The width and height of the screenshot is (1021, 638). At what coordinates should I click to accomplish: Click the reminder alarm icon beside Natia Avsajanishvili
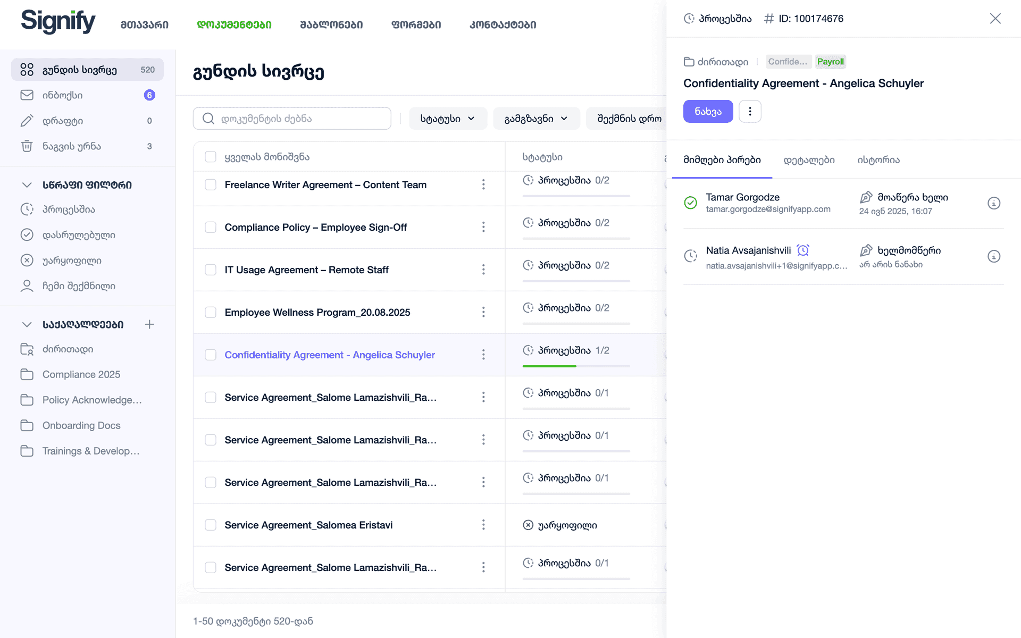pyautogui.click(x=803, y=250)
